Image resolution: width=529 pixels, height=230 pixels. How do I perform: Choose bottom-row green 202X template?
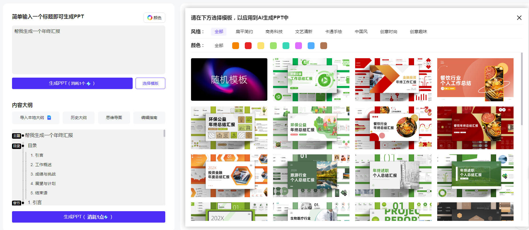pyautogui.click(x=229, y=211)
